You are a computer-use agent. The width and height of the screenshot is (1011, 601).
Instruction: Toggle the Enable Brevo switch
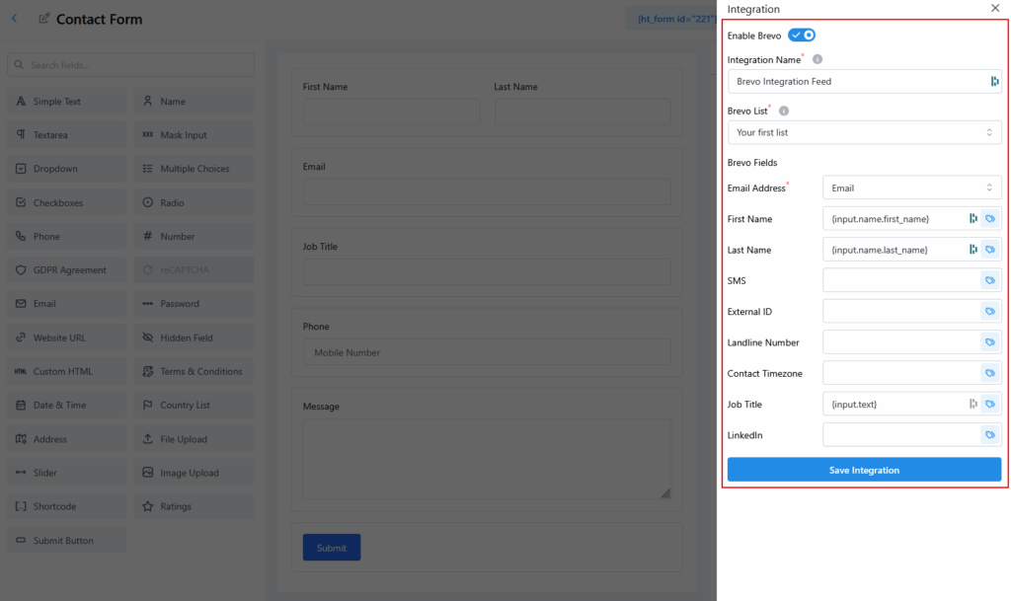(801, 36)
